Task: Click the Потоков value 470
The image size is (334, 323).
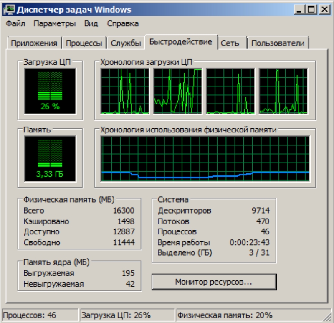Action: coord(263,221)
